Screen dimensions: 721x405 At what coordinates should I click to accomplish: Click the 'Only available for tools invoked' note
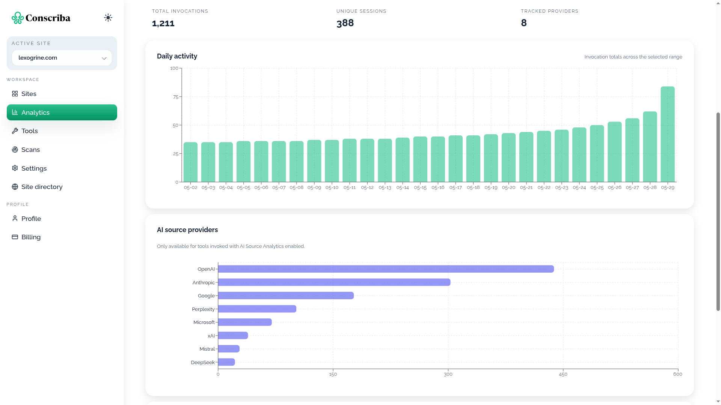[231, 246]
